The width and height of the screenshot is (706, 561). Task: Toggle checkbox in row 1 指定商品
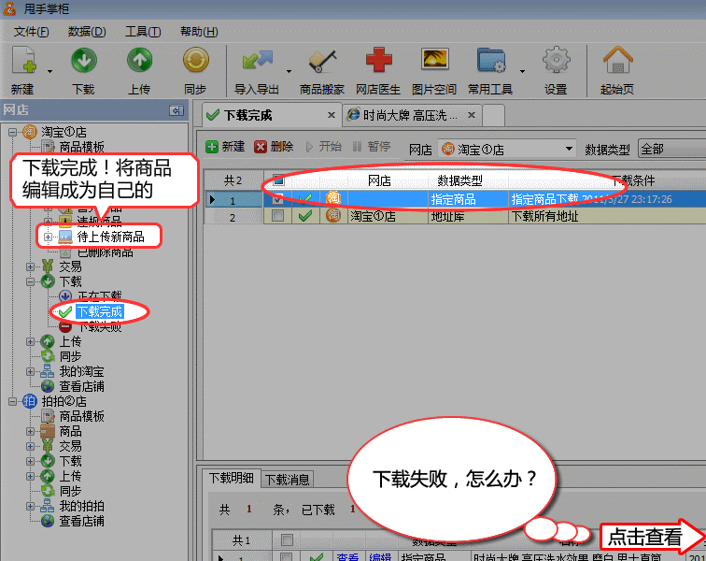(277, 198)
